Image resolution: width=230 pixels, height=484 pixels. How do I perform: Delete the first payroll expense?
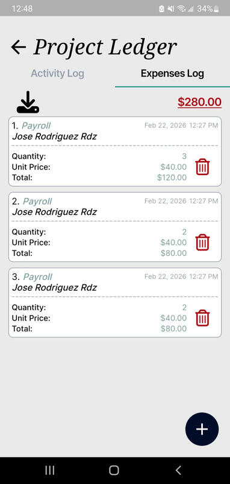202,167
